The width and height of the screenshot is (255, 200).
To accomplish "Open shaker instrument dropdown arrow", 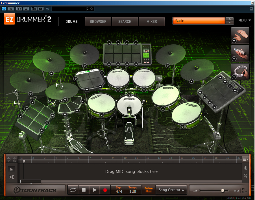I will point(234,59).
